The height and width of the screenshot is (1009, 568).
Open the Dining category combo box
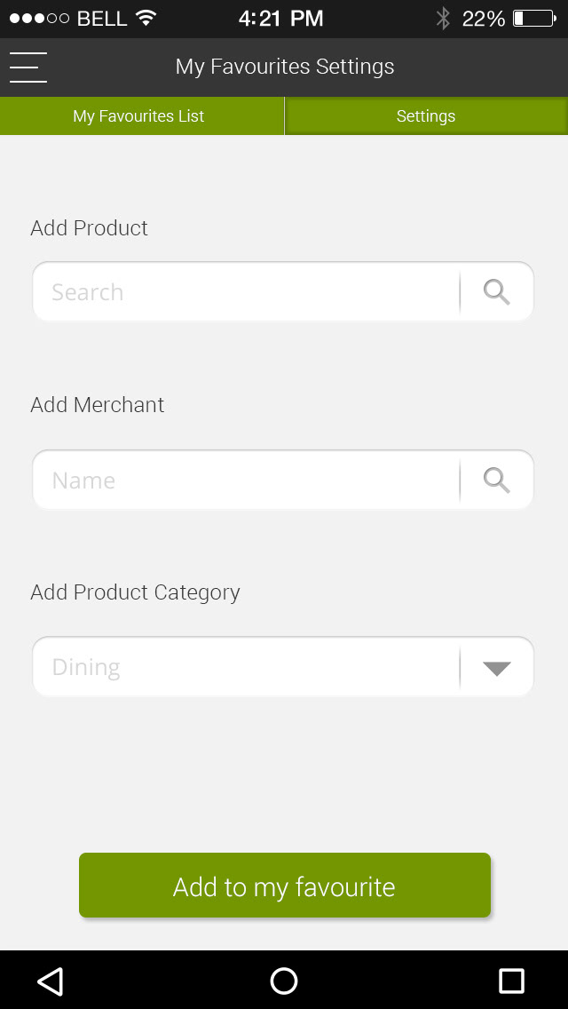246,667
